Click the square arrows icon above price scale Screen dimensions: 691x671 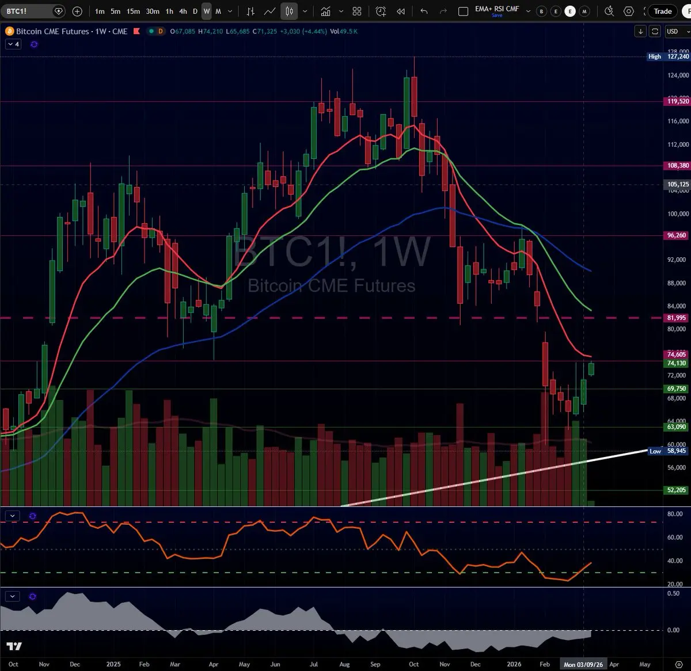[655, 32]
